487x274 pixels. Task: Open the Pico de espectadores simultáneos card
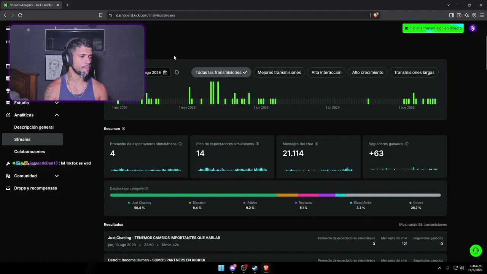(232, 156)
